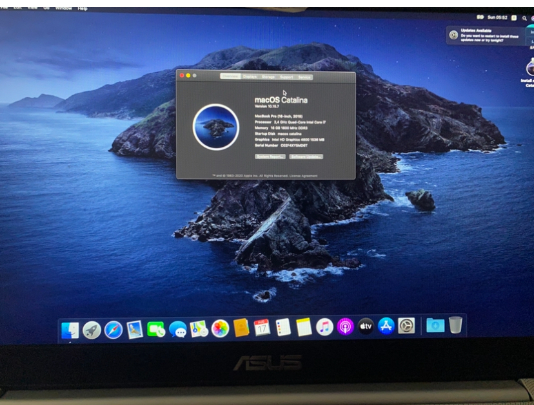The image size is (534, 405).
Task: Open the Help menu
Action: [x=83, y=8]
